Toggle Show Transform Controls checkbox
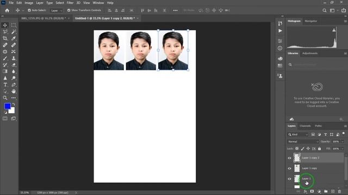This screenshot has height=195, width=348. 69,10
